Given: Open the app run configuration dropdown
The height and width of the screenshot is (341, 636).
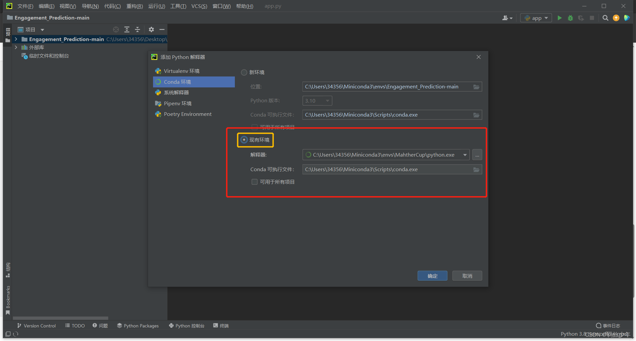Looking at the screenshot, I should point(536,18).
